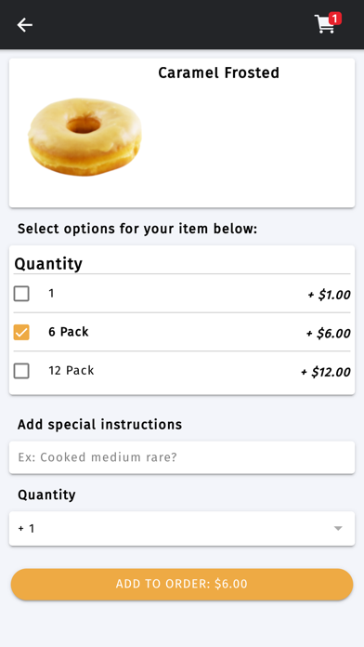Focus the special instructions text field
Viewport: 364px width, 647px height.
[182, 457]
